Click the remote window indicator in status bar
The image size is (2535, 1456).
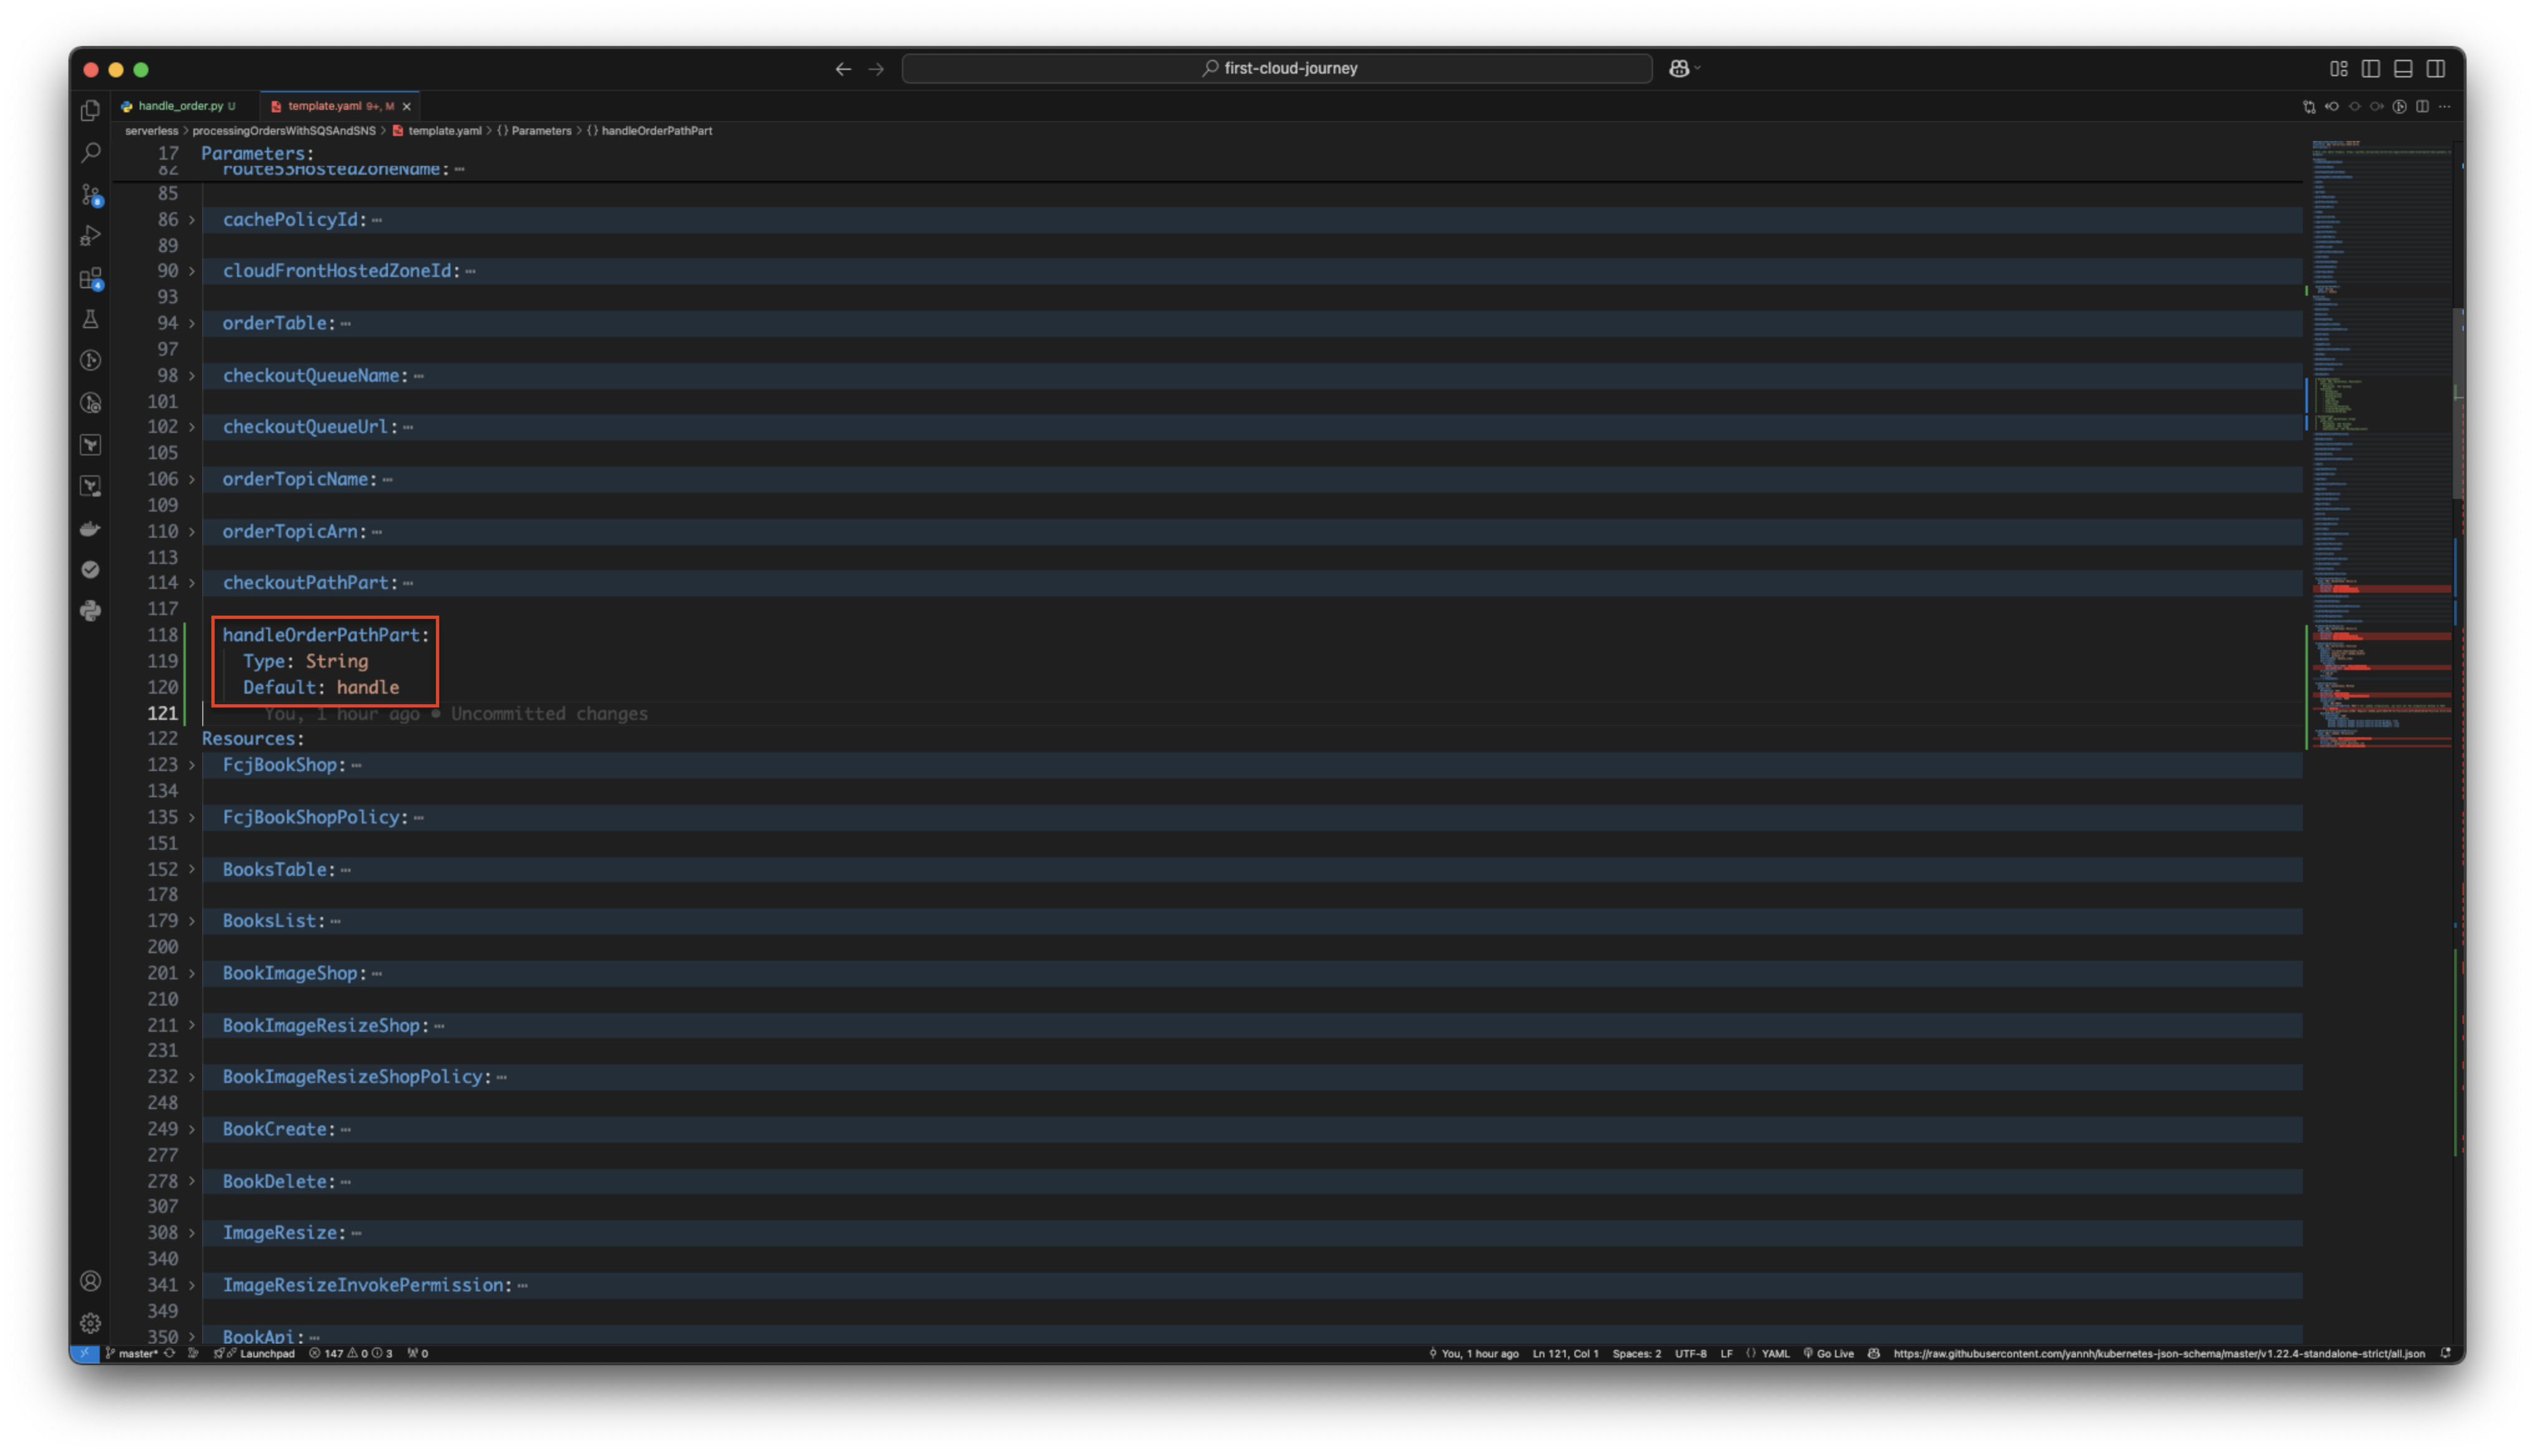coord(84,1353)
